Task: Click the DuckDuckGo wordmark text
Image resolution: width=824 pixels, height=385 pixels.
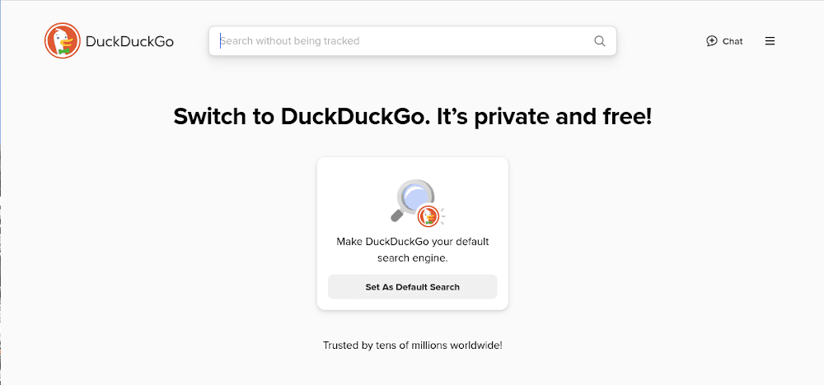Action: click(129, 42)
